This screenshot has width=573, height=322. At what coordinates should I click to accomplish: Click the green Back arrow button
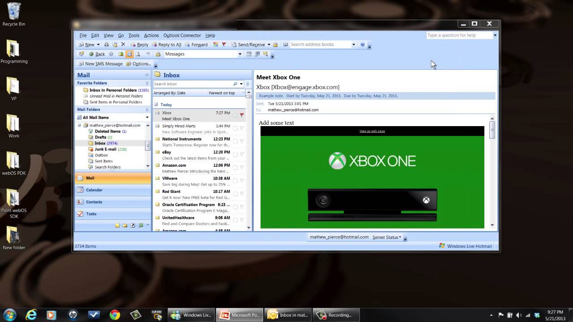coord(97,54)
